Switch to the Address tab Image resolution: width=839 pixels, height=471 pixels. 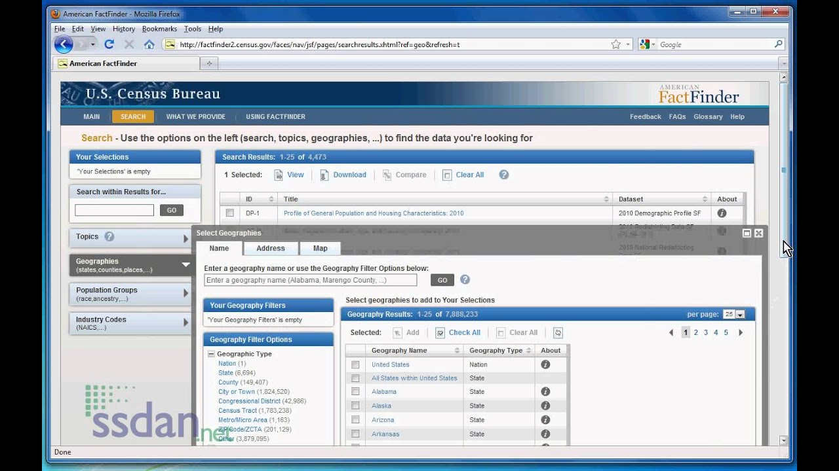271,249
